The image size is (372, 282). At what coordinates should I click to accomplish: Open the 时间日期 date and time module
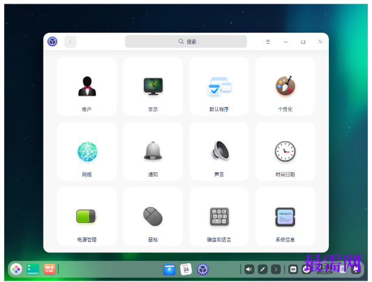[285, 151]
